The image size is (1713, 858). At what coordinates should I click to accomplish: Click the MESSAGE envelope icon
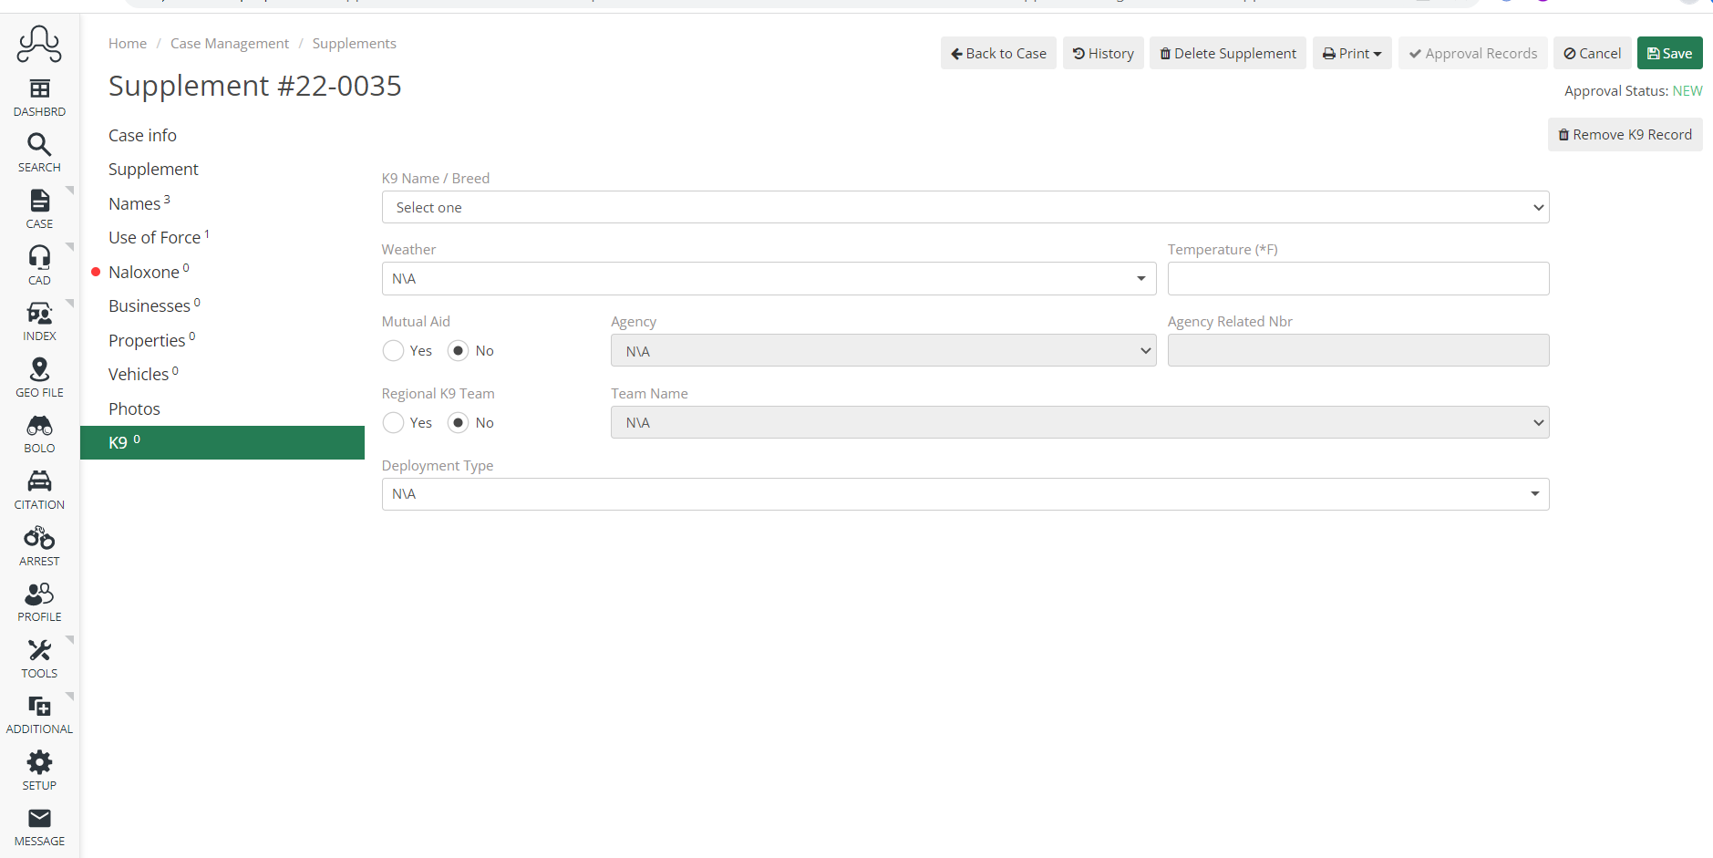tap(38, 819)
